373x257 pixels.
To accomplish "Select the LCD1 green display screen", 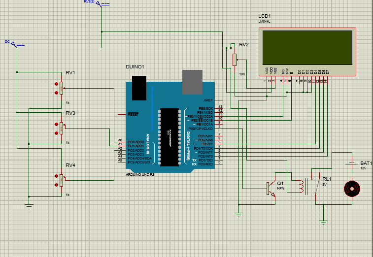I will (307, 48).
